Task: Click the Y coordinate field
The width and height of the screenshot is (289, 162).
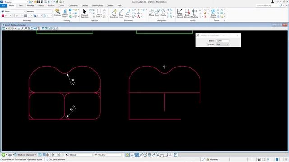Action: (109, 155)
